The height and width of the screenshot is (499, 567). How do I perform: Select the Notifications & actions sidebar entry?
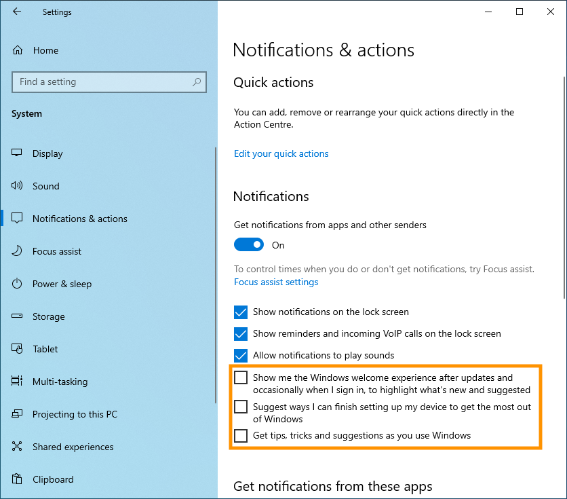tap(79, 219)
